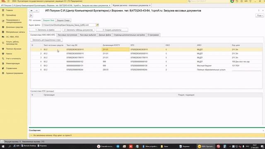This screenshot has width=265, height=149.
Task: Open Страница дополнительных настроек tab
Action: 129,35
